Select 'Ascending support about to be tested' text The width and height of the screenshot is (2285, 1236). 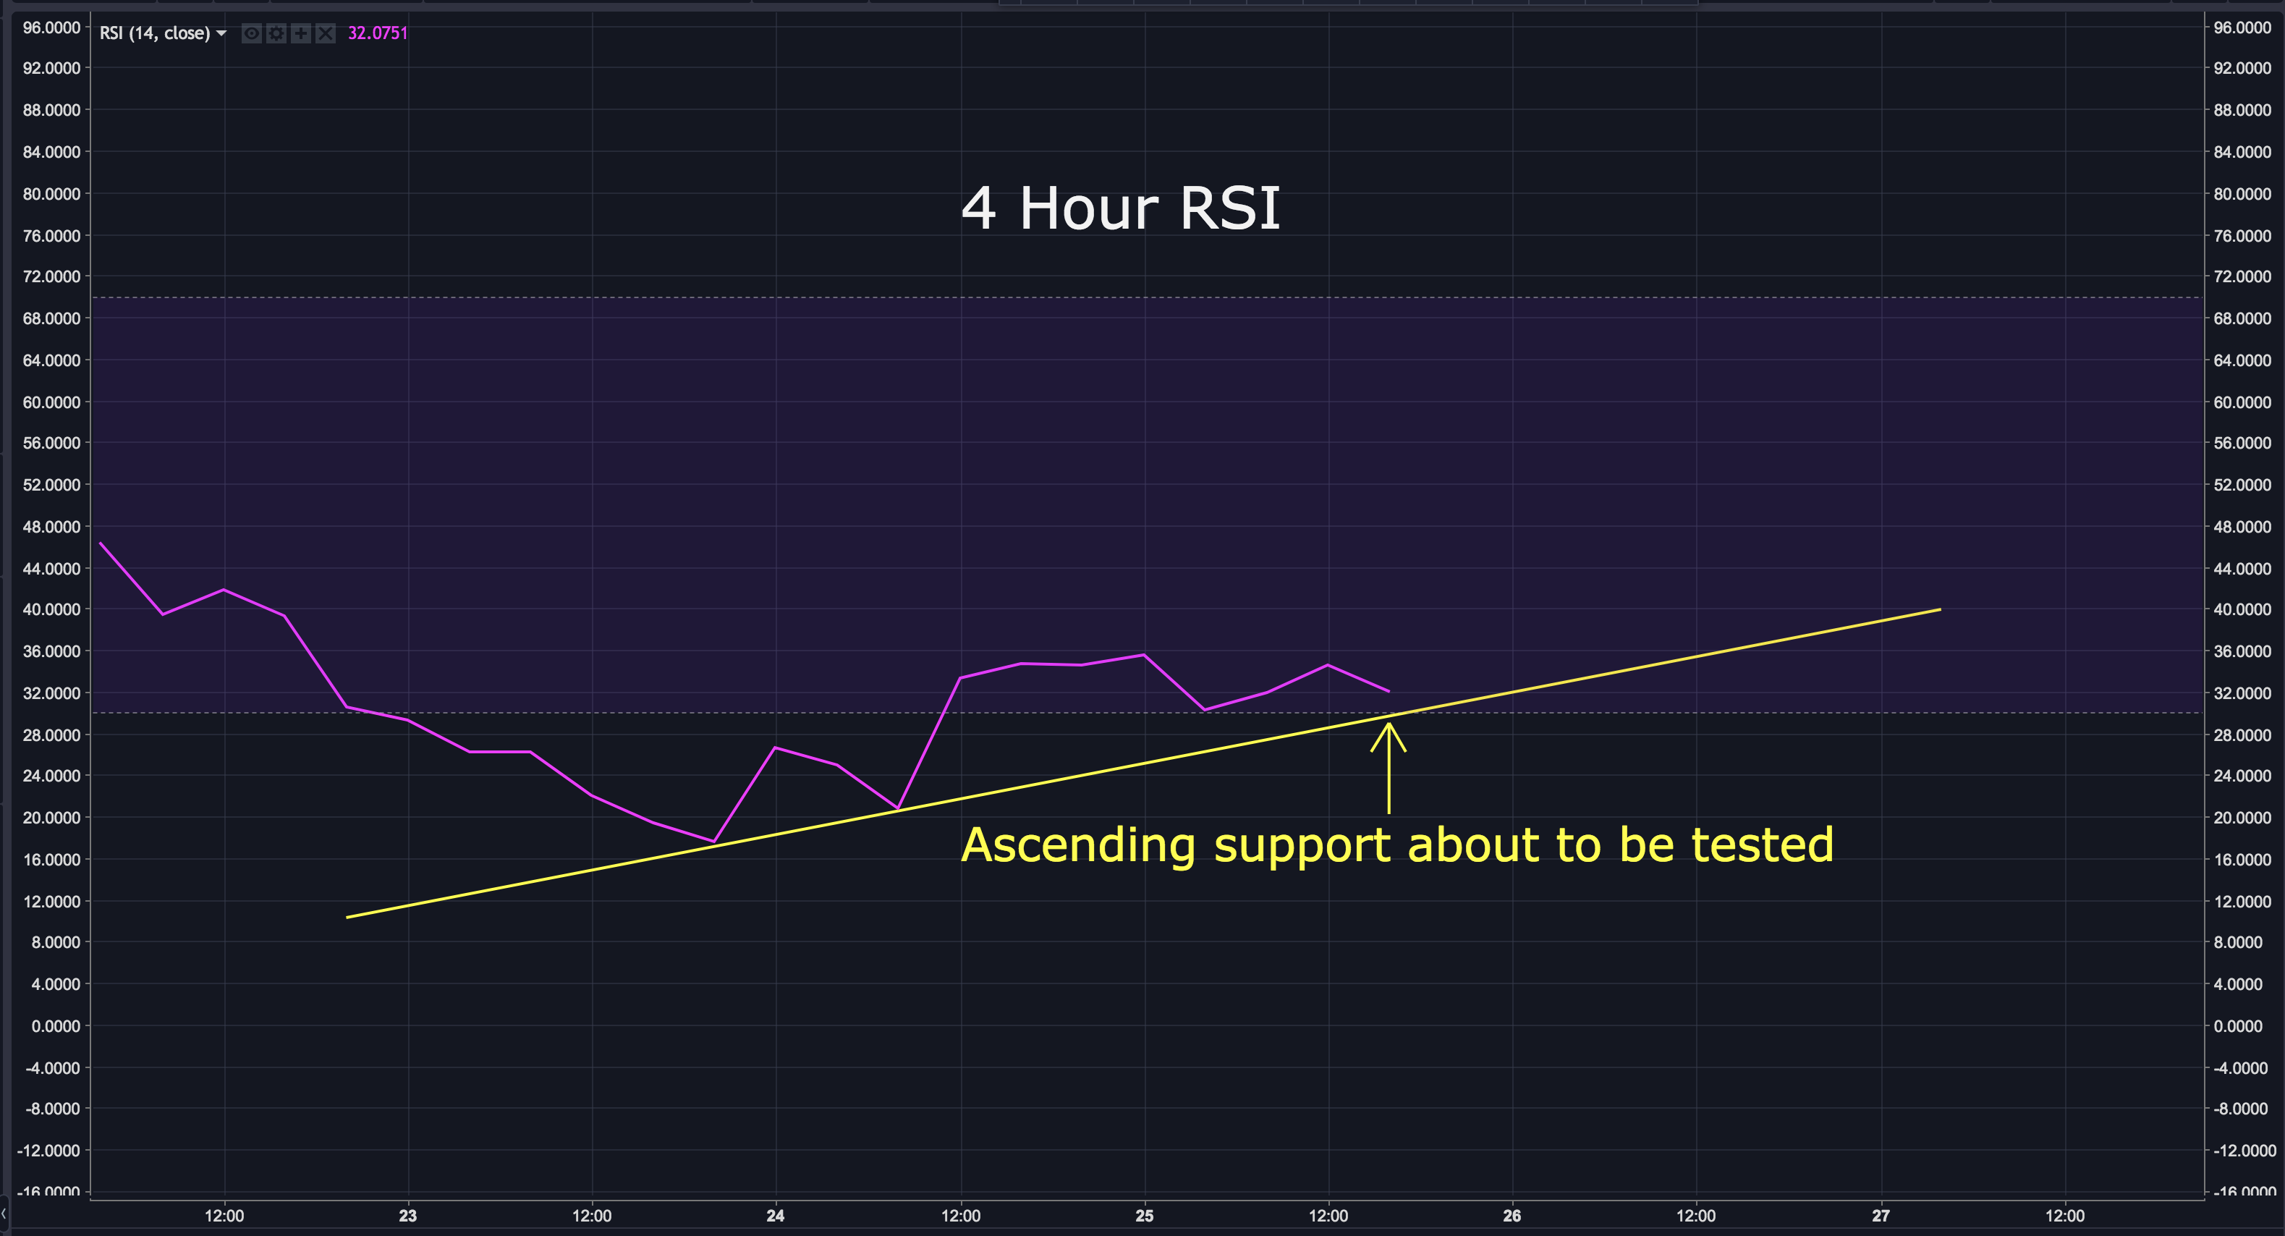pyautogui.click(x=1397, y=845)
